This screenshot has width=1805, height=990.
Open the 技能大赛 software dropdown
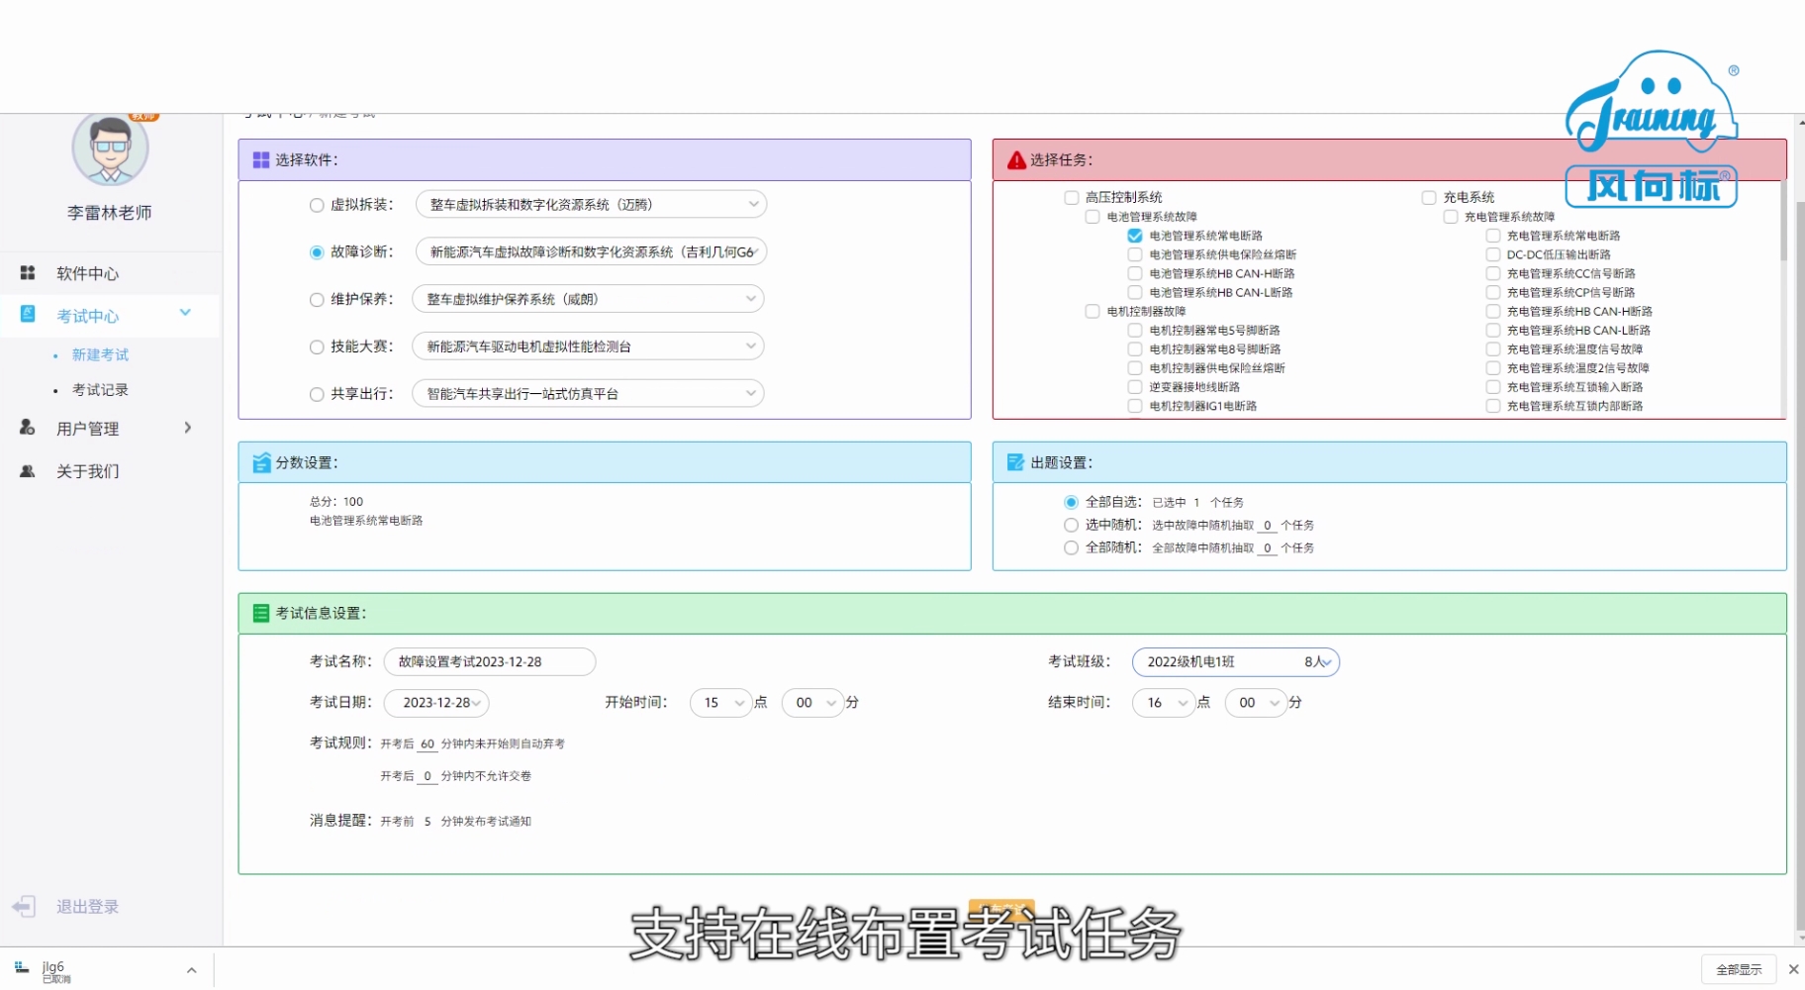588,346
